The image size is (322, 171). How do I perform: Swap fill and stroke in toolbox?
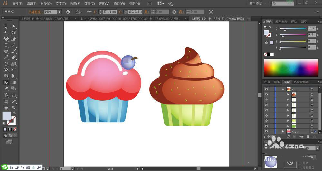point(14,113)
